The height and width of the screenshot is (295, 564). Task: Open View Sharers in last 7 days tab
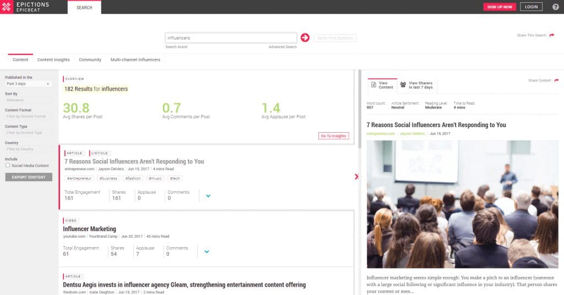[x=416, y=85]
